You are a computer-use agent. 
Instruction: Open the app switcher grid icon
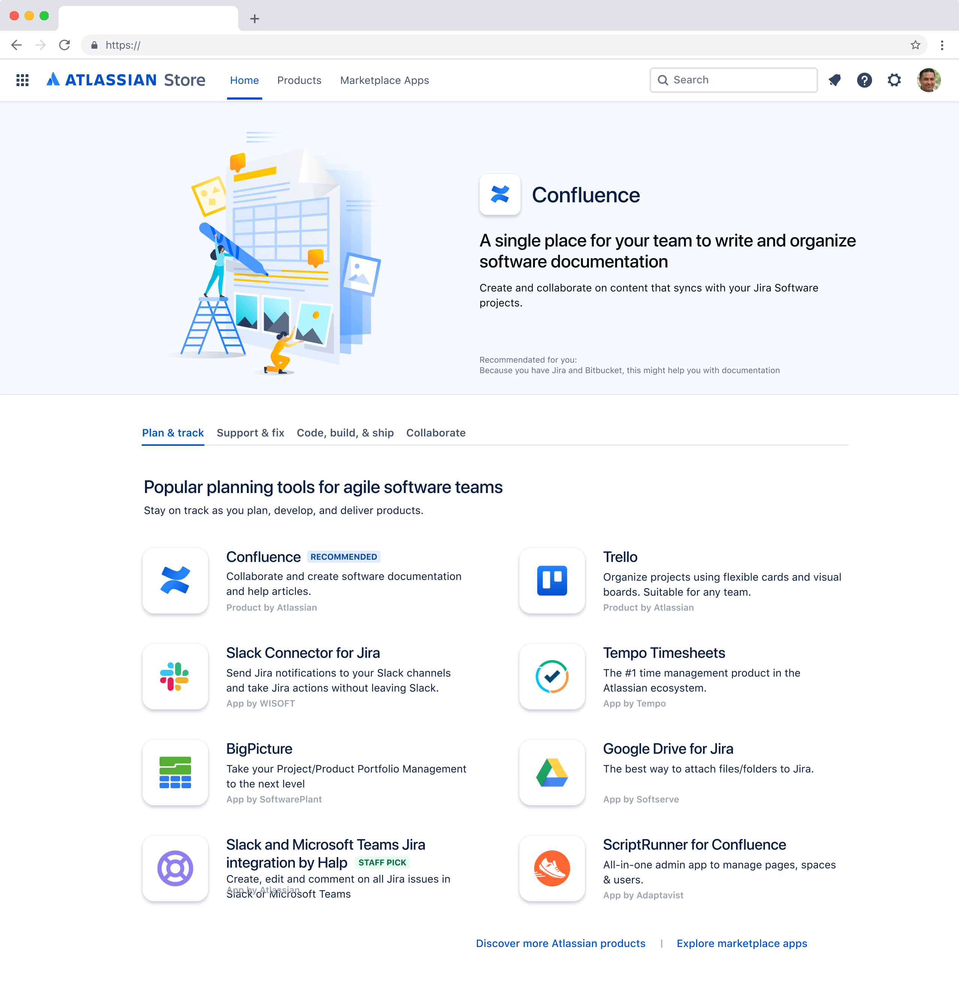click(x=22, y=80)
